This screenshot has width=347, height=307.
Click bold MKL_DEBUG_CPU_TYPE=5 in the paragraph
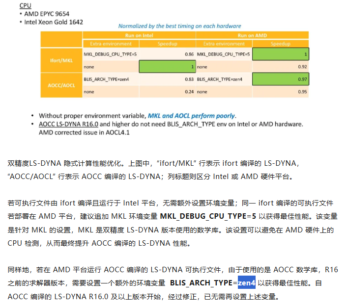point(208,216)
